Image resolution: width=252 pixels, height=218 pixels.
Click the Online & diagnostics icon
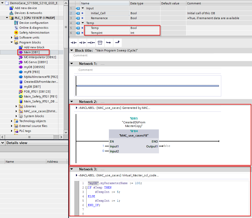pos(16,28)
